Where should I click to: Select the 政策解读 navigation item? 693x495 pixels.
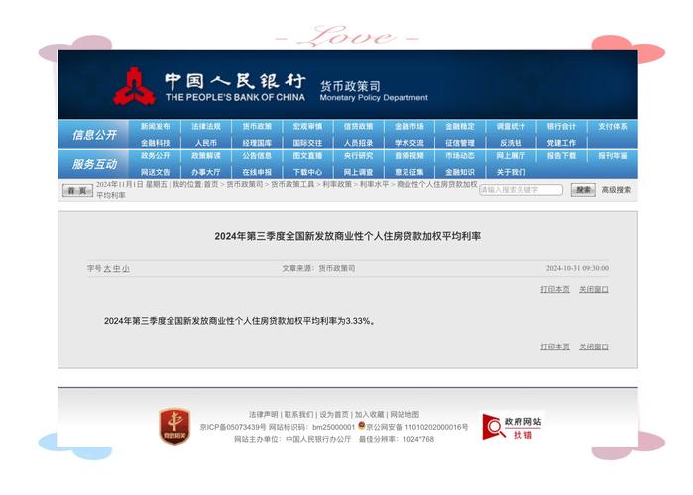(x=206, y=156)
